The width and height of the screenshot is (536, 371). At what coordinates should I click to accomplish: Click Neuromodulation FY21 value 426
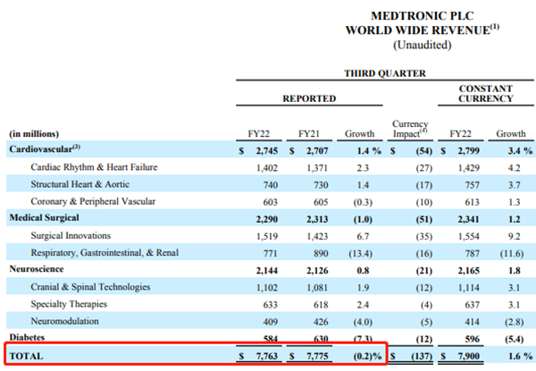coord(321,322)
